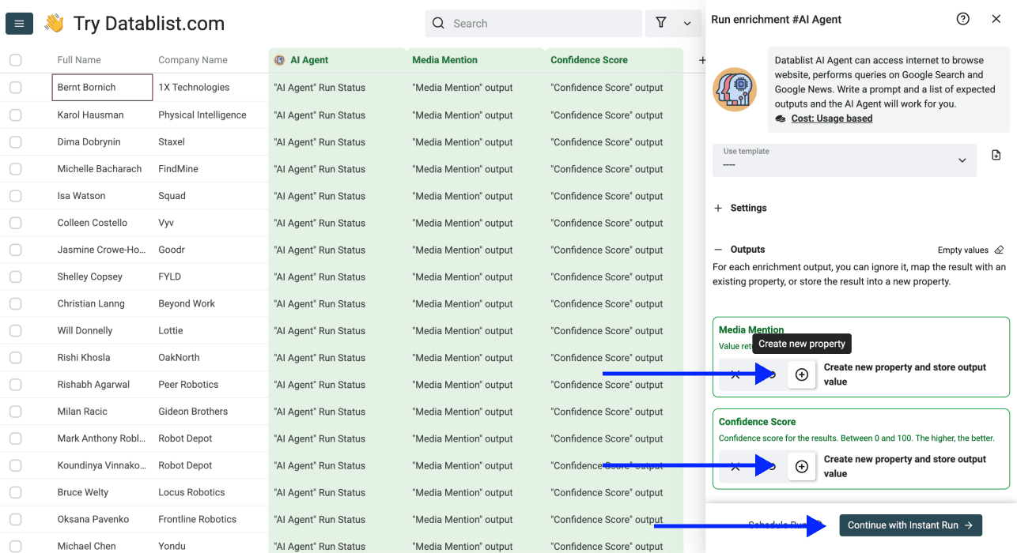The height and width of the screenshot is (553, 1017).
Task: Create new property for Media Mention output
Action: pos(801,374)
